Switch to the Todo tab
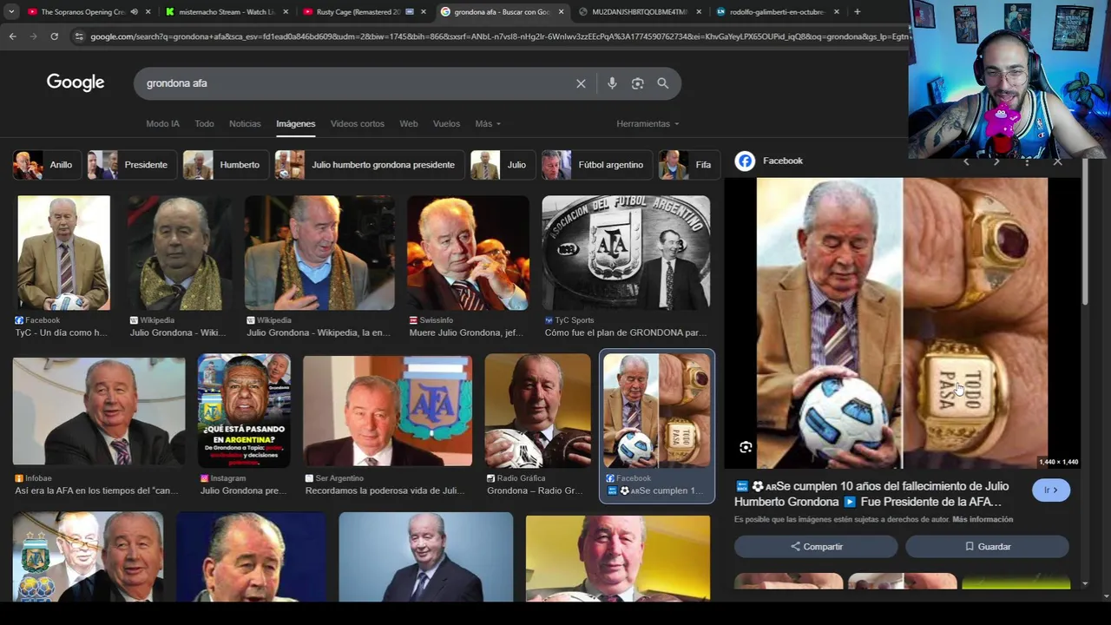1111x625 pixels. tap(204, 124)
